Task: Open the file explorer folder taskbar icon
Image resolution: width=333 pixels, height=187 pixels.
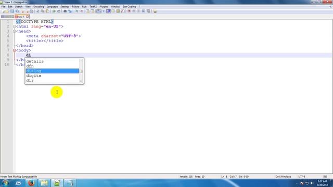Action: point(44,183)
